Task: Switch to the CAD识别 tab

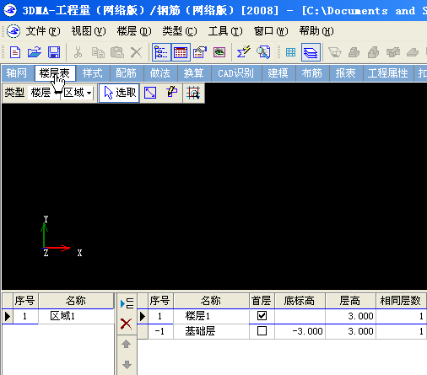Action: pos(235,73)
